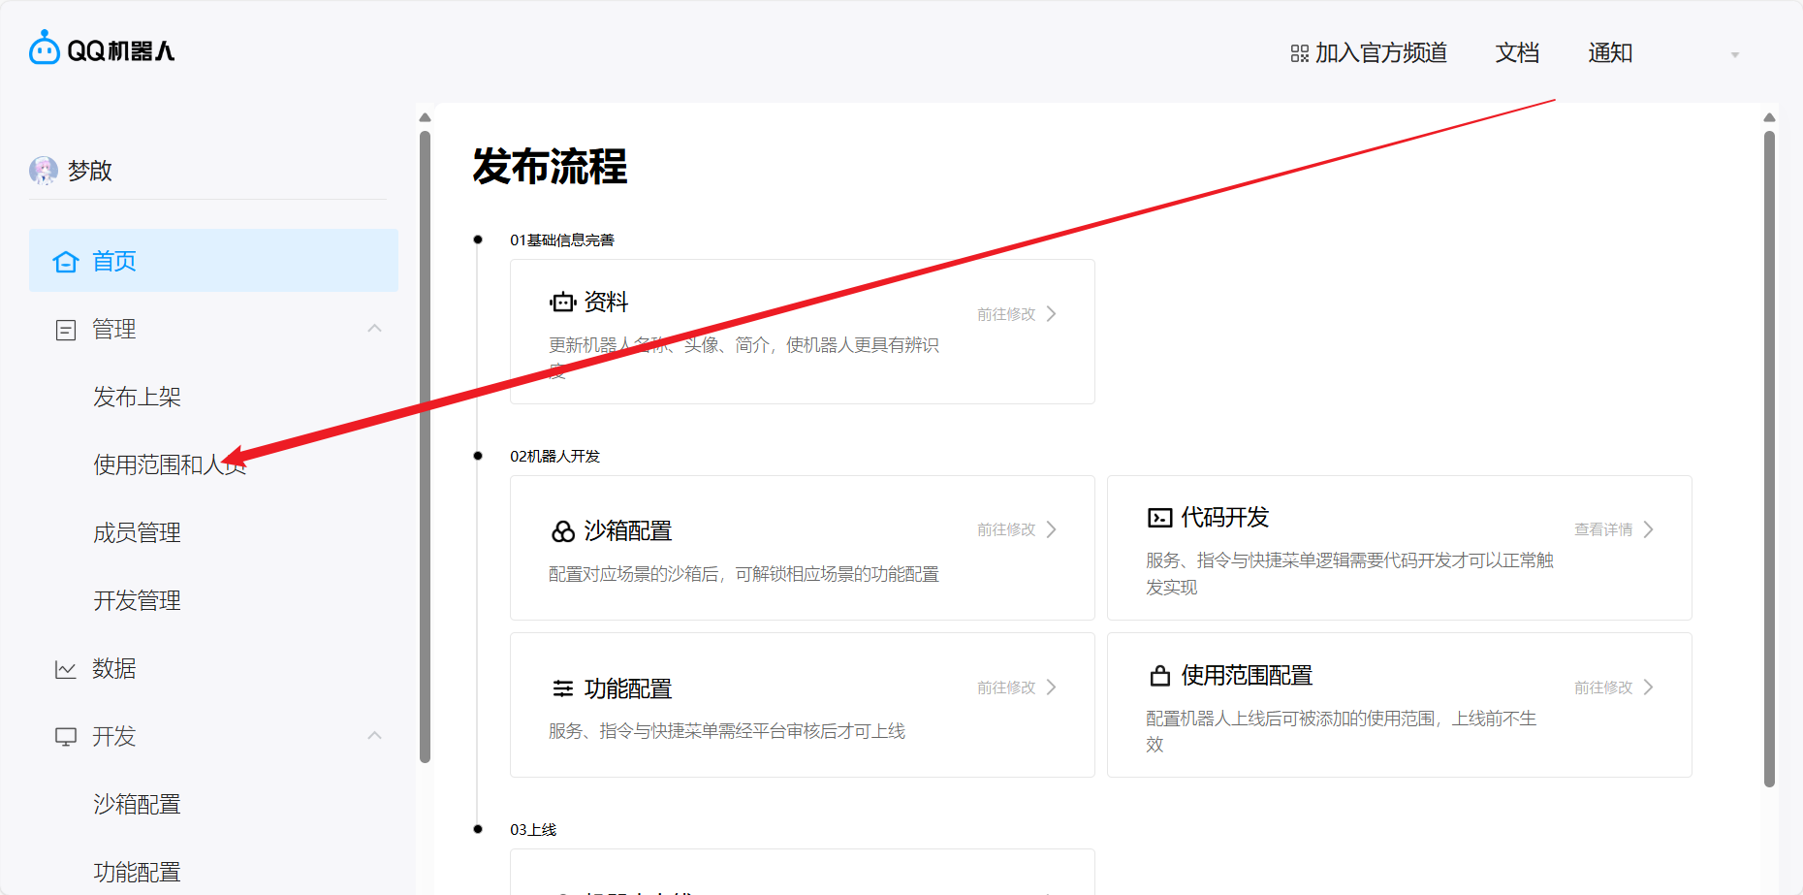Click the 使用范围配置 card title

1247,676
